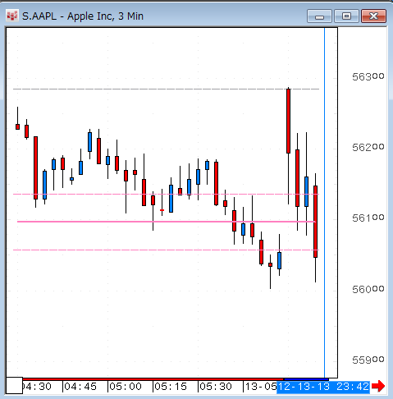Click the tallest red candle touching the gray dashed line
Screen dimensions: 393x399
288,121
